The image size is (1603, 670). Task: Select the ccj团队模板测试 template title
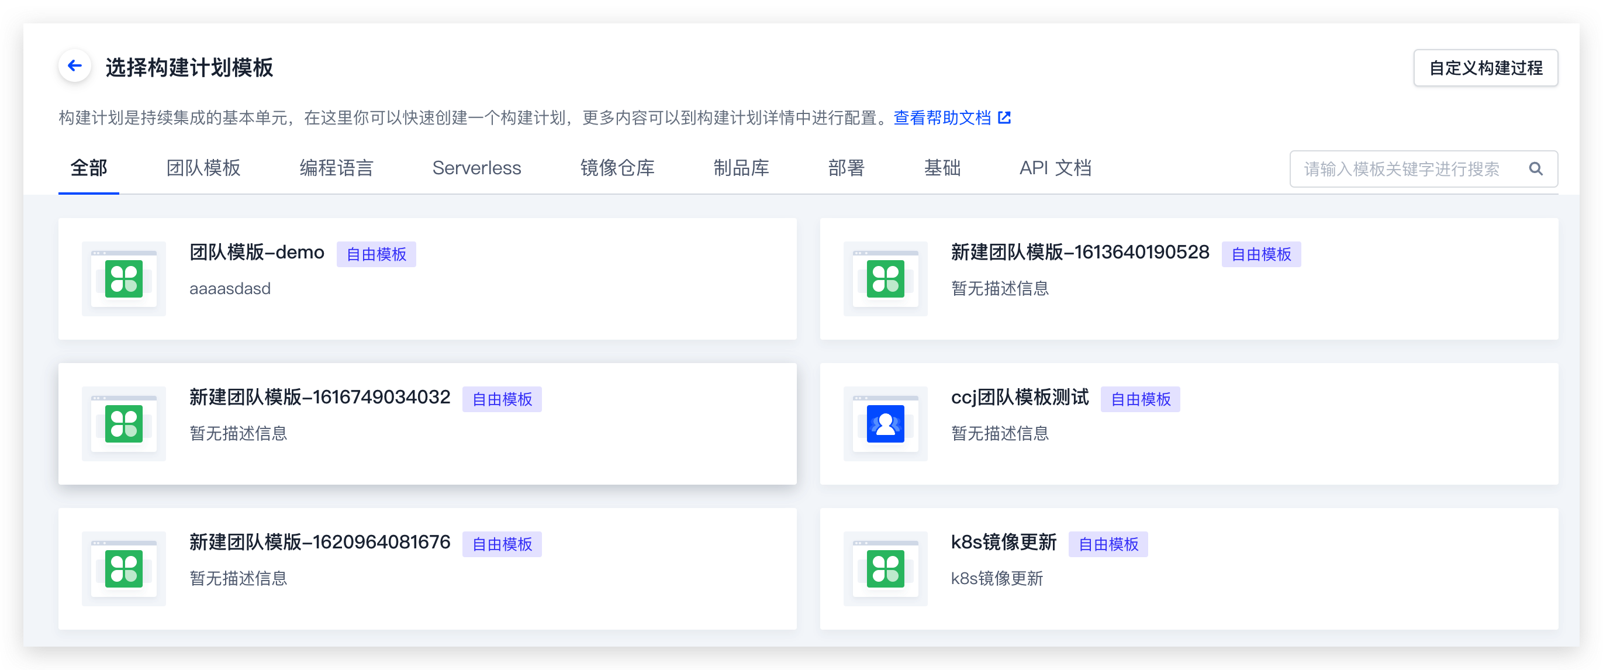pos(1020,397)
